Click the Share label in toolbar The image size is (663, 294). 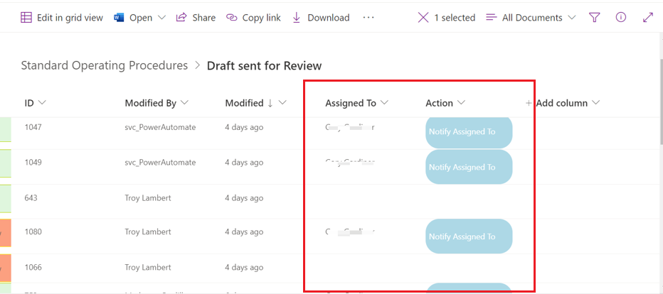[x=203, y=18]
